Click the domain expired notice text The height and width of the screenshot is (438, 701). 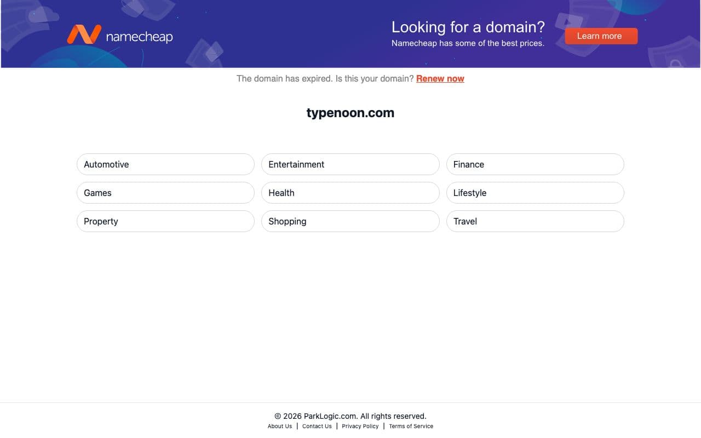pyautogui.click(x=324, y=78)
